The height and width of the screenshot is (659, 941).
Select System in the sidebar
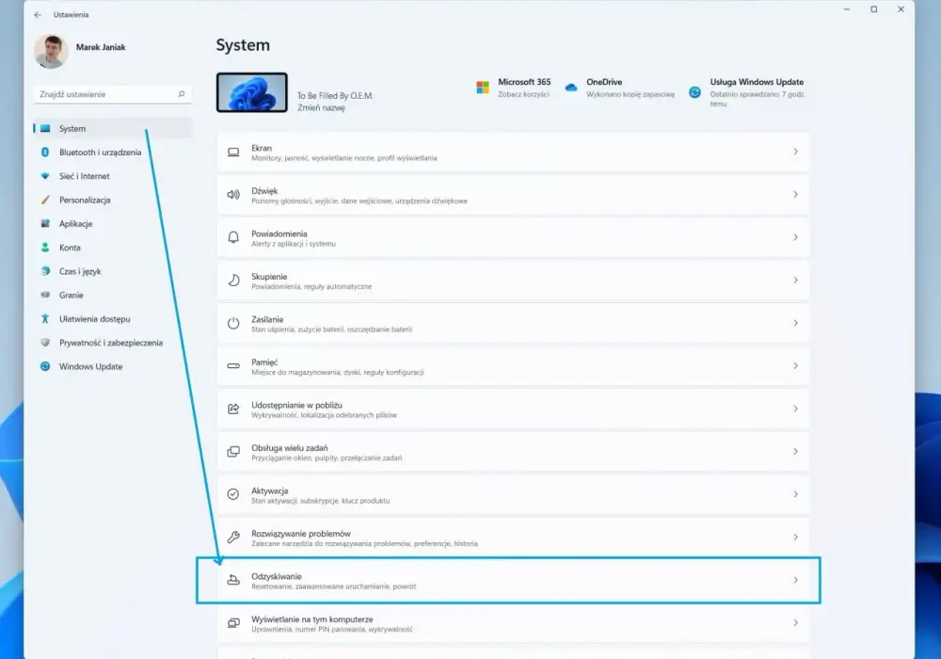coord(112,128)
